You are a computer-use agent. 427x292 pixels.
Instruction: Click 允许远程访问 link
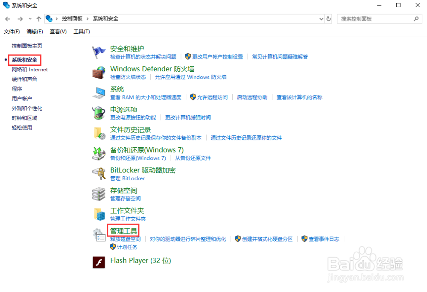212,97
